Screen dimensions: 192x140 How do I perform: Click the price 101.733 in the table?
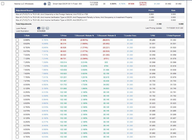coord(63,85)
